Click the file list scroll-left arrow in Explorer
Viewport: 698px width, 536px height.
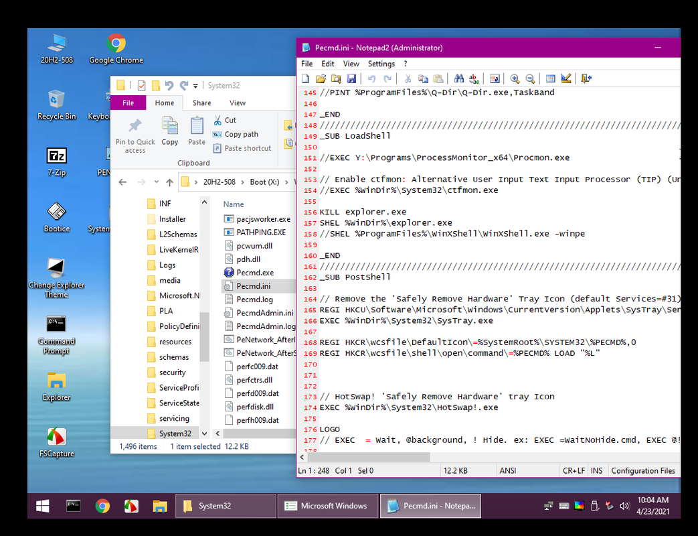pos(217,433)
